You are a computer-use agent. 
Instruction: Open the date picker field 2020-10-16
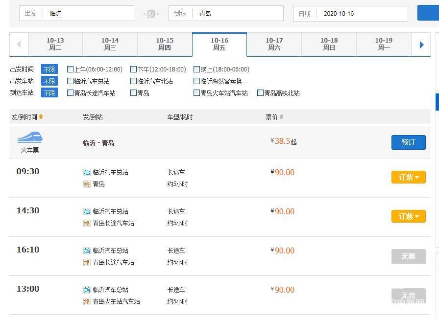click(362, 14)
